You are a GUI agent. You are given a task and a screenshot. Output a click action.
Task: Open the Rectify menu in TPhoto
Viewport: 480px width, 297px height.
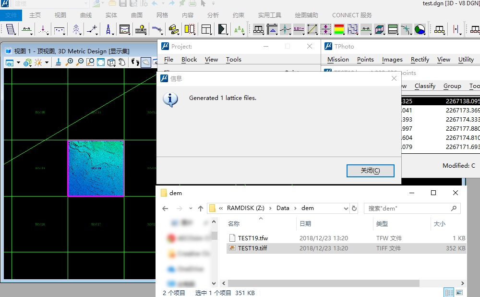tap(420, 60)
